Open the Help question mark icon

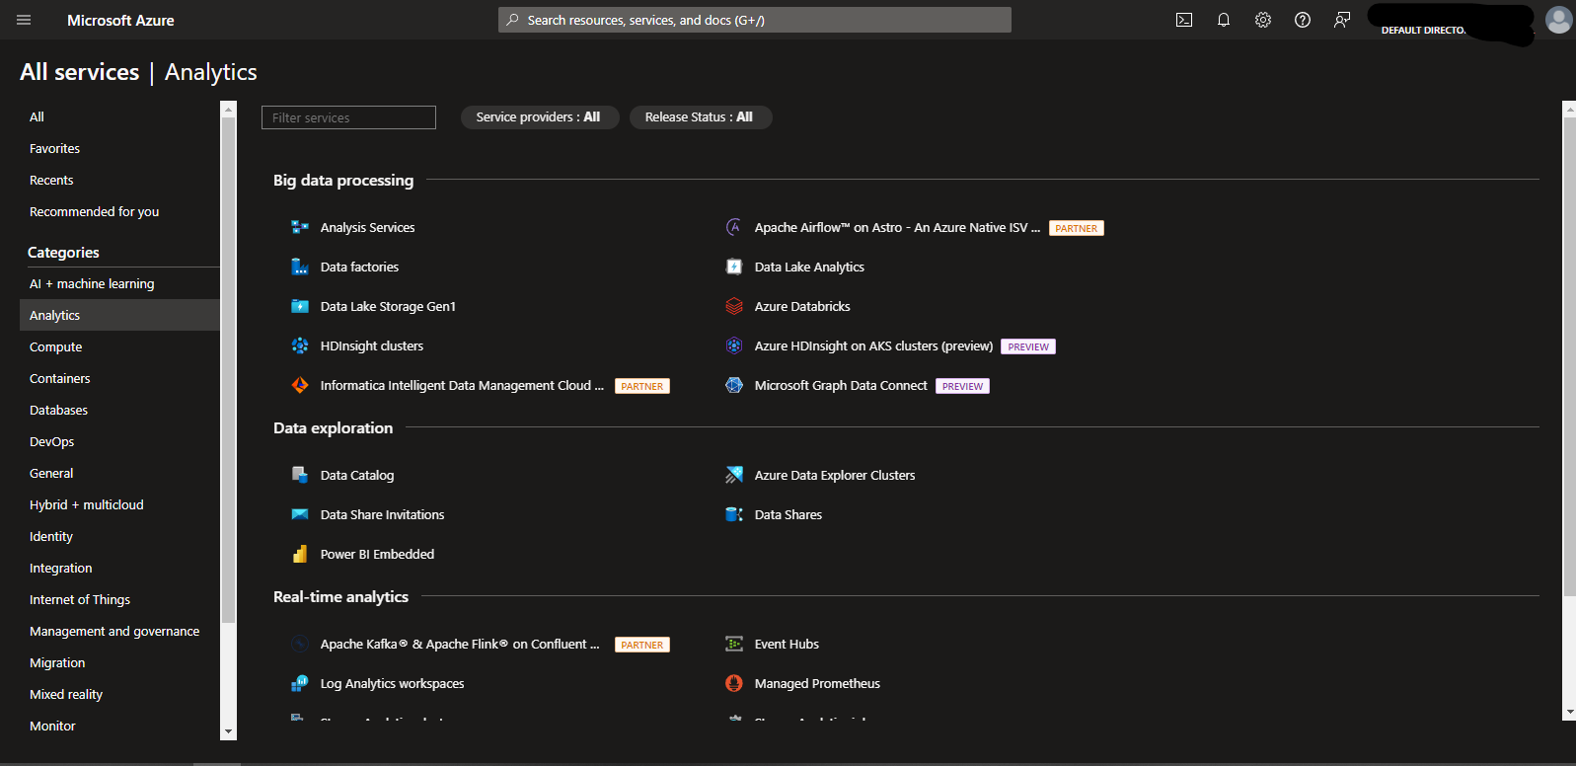[x=1303, y=20]
